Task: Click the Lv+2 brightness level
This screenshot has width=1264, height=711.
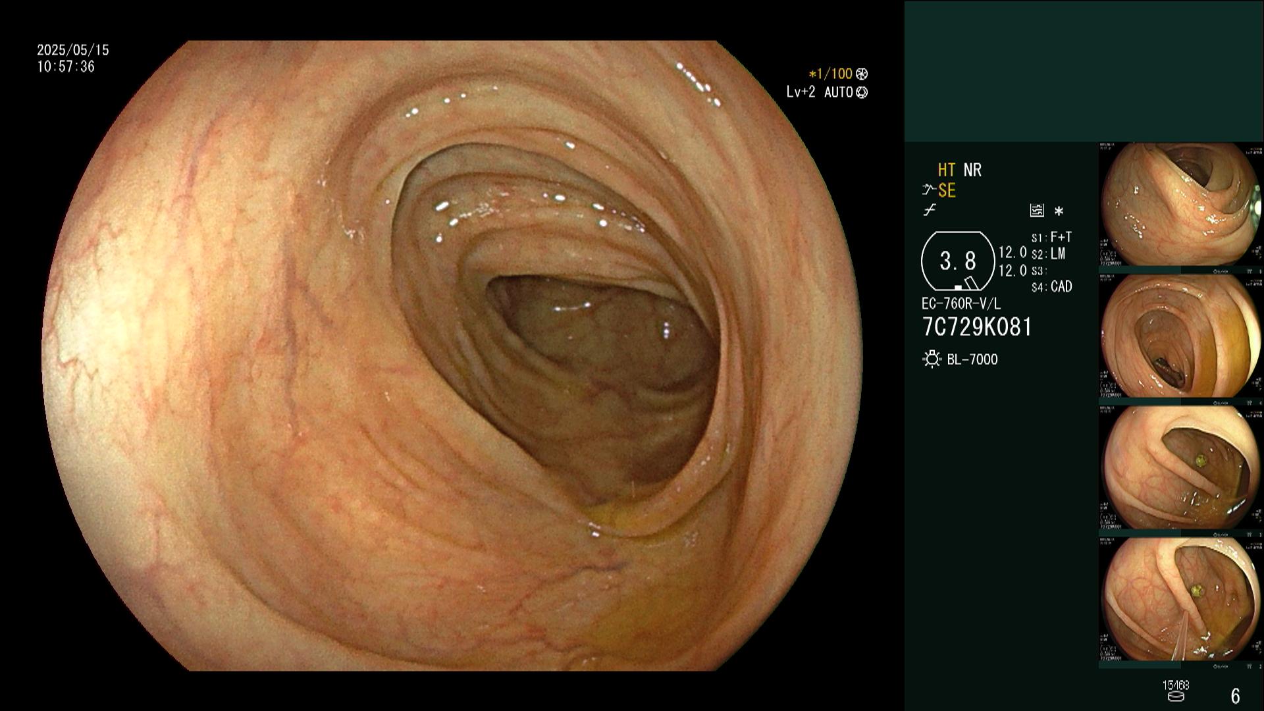Action: pyautogui.click(x=801, y=92)
